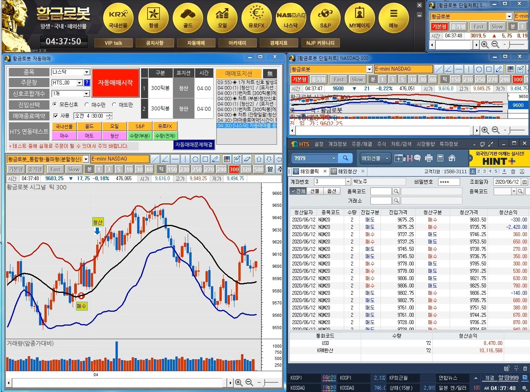
Task: Open the main chart strategy dropdown
Action: (x=86, y=159)
